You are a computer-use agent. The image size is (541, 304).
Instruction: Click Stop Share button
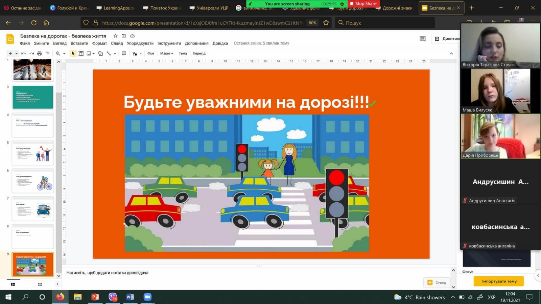pyautogui.click(x=363, y=4)
